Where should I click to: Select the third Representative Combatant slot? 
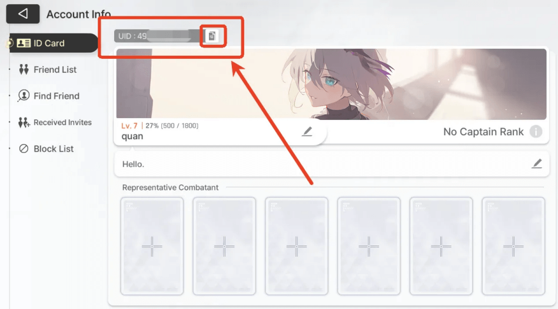[297, 246]
